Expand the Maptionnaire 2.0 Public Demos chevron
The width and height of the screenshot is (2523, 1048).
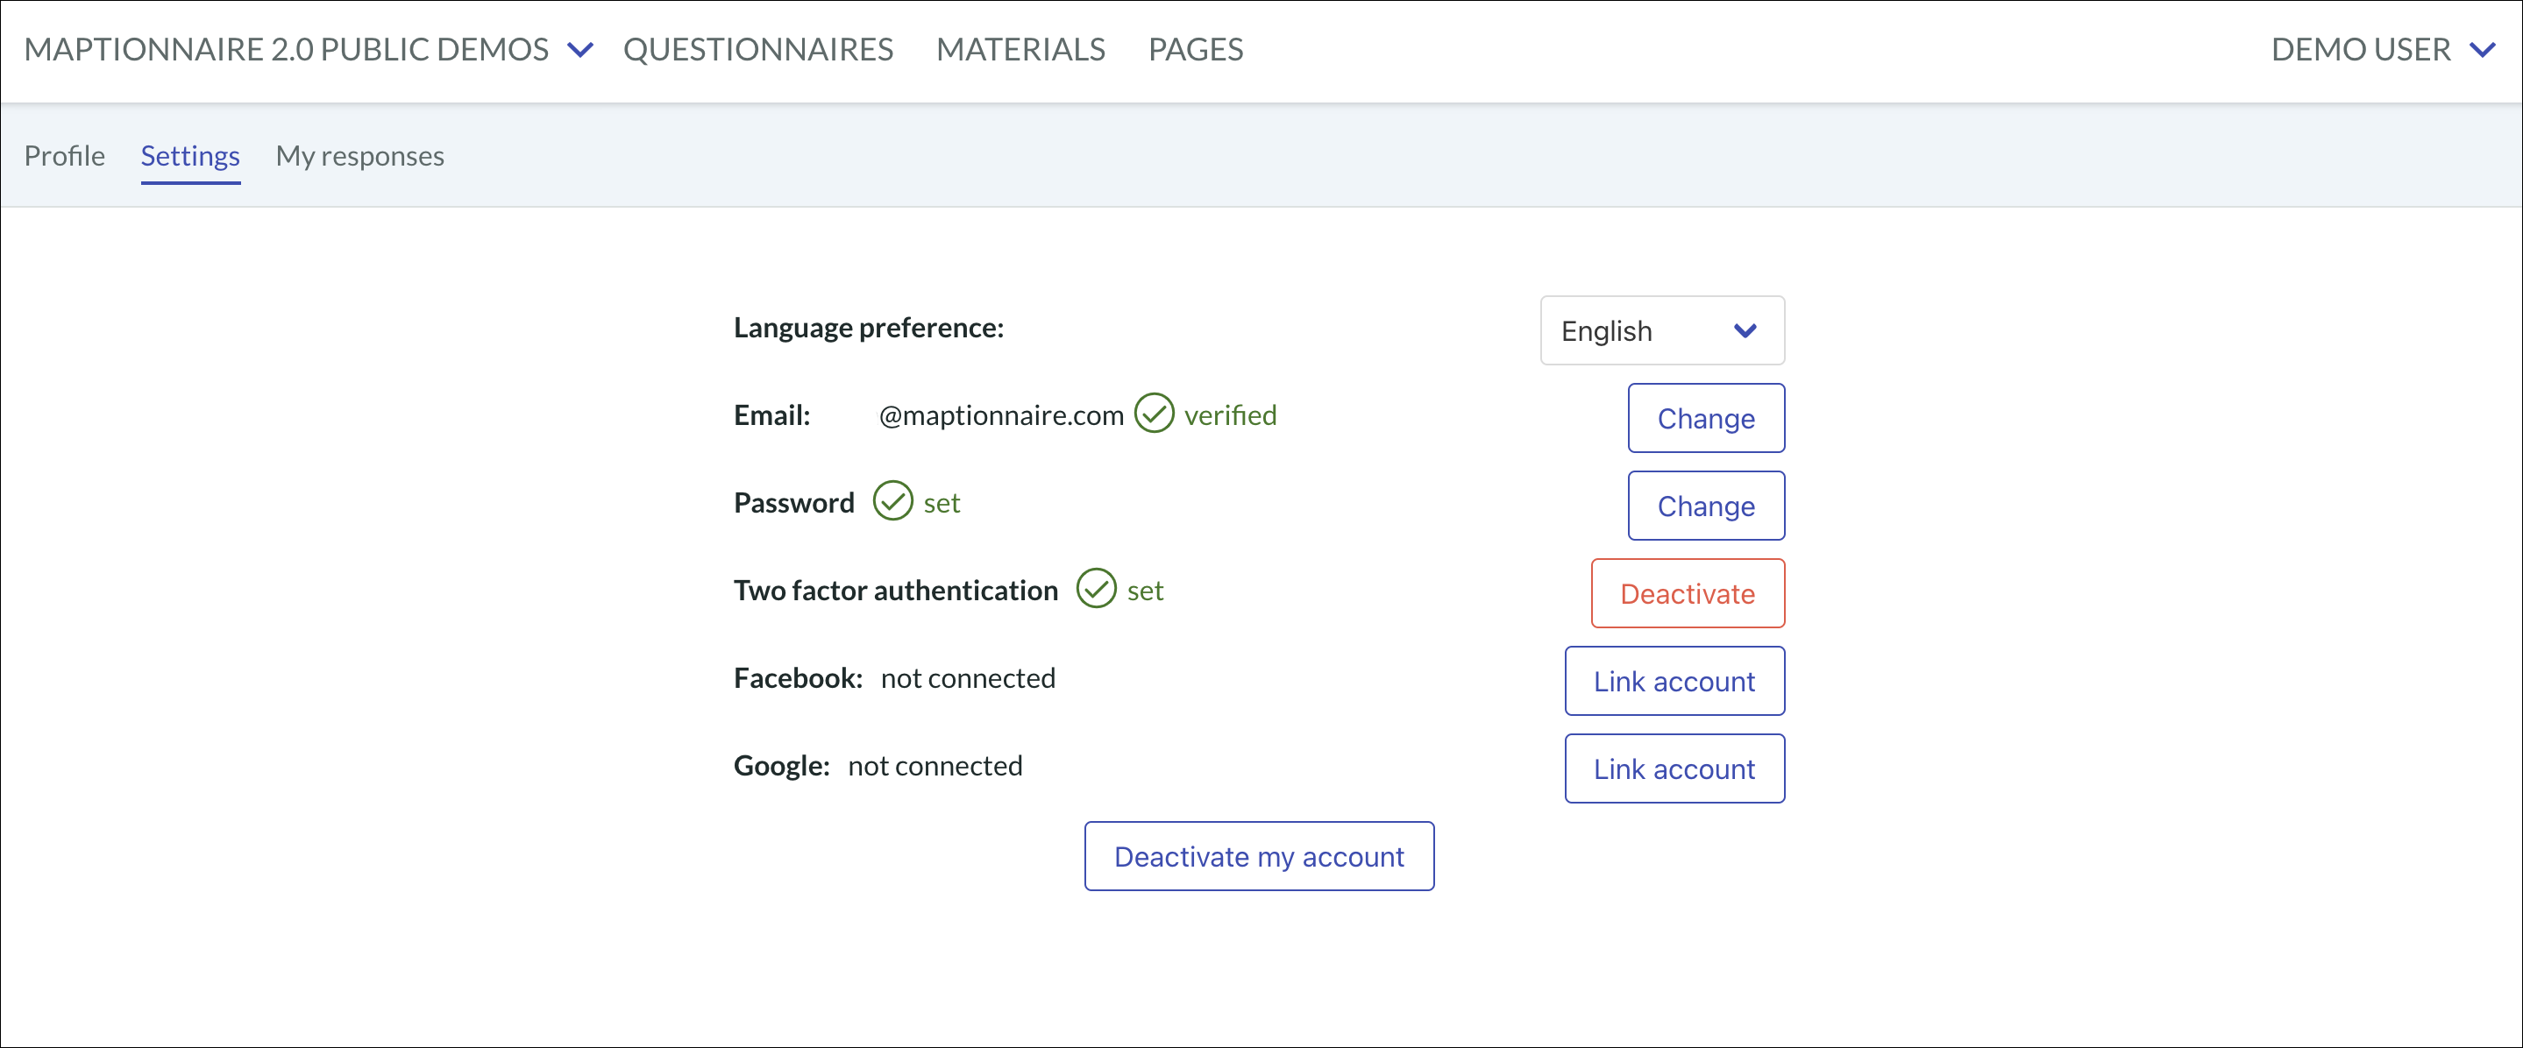(581, 50)
